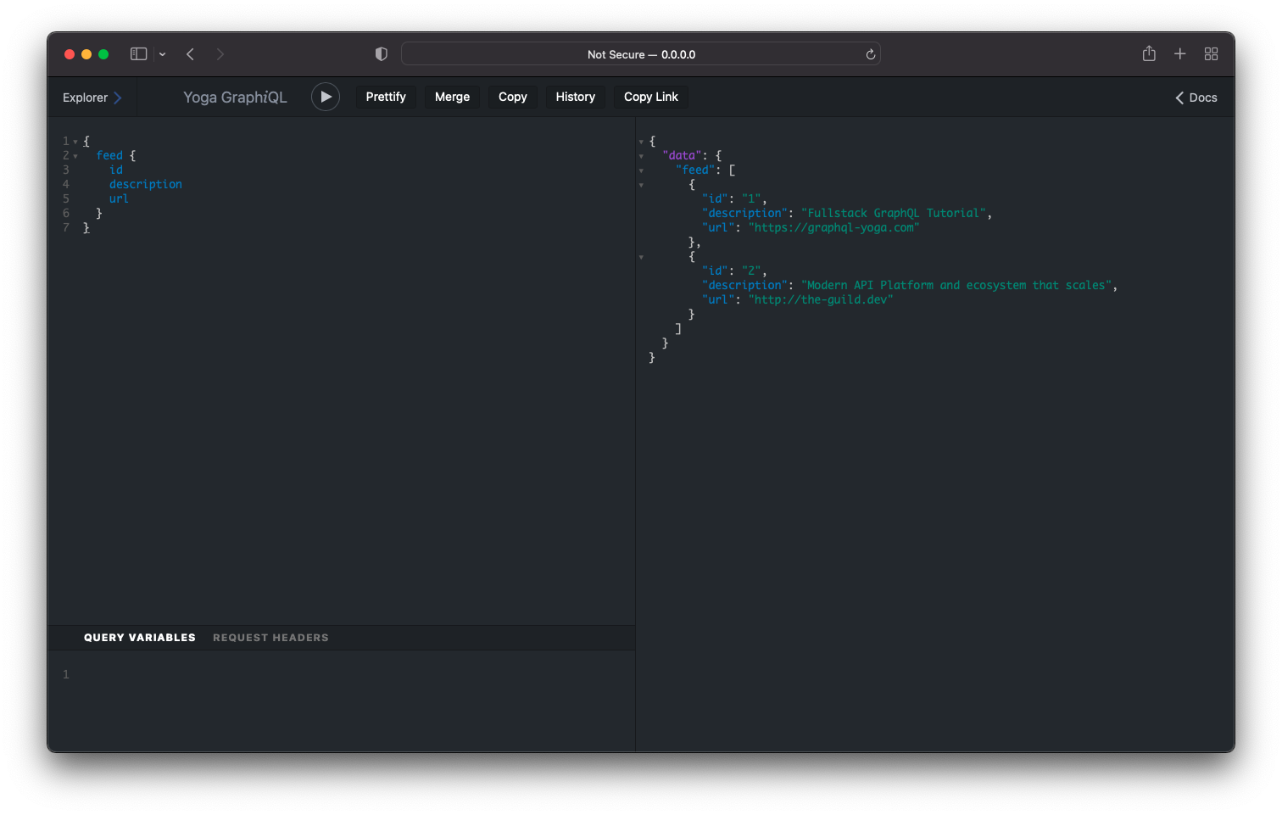Reload the page using the refresh icon
1282x815 pixels.
click(x=870, y=53)
